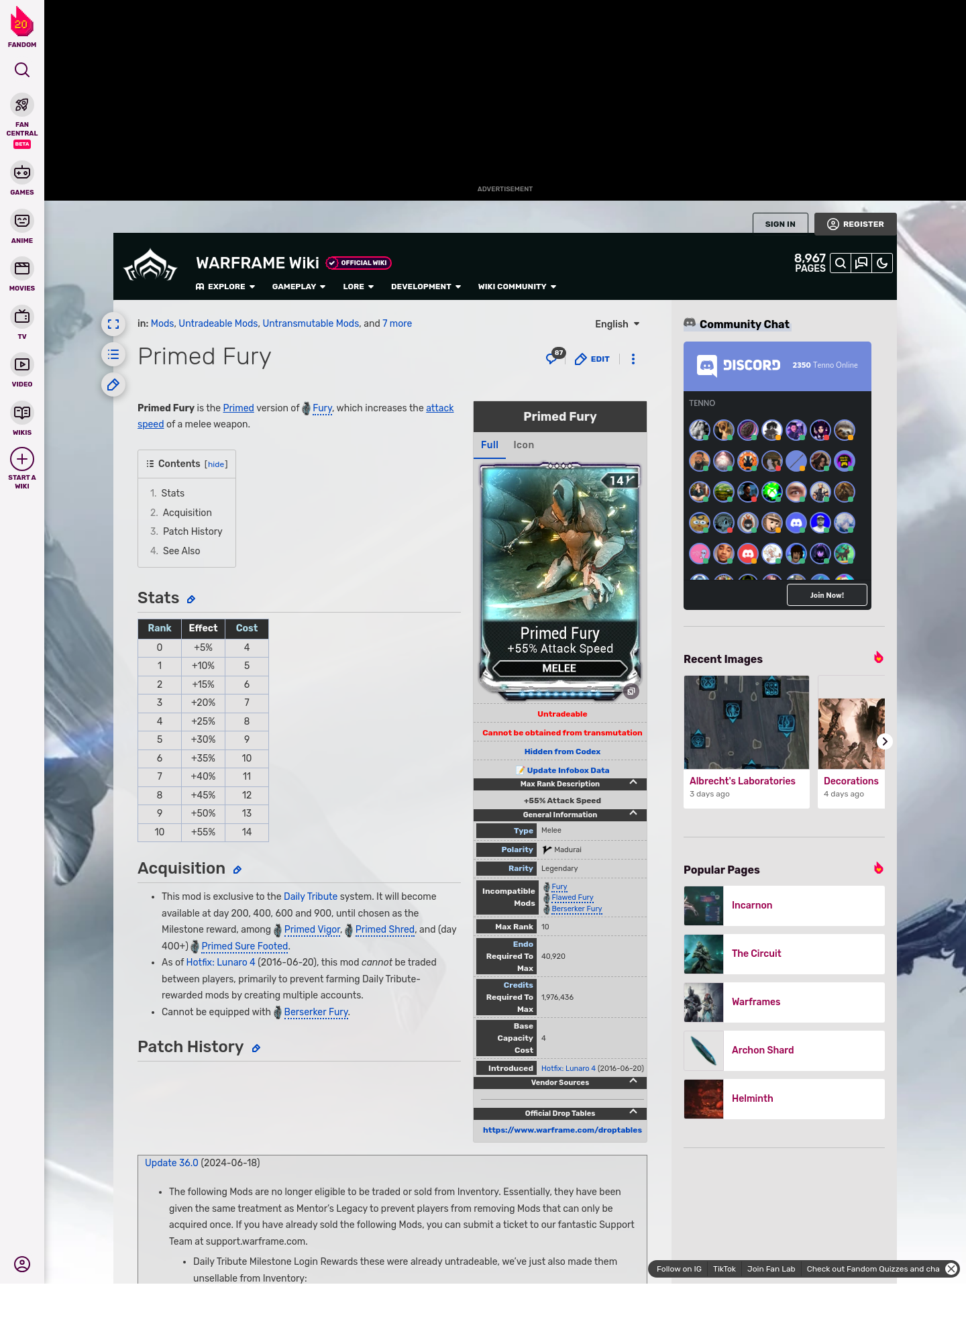Open the wiki header search icon

click(x=841, y=263)
